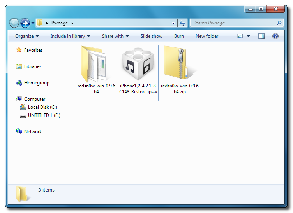Click the Burn toolbar button

[x=179, y=36]
